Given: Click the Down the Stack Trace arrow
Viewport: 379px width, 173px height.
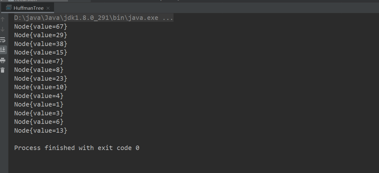Looking at the screenshot, I should pyautogui.click(x=3, y=29).
